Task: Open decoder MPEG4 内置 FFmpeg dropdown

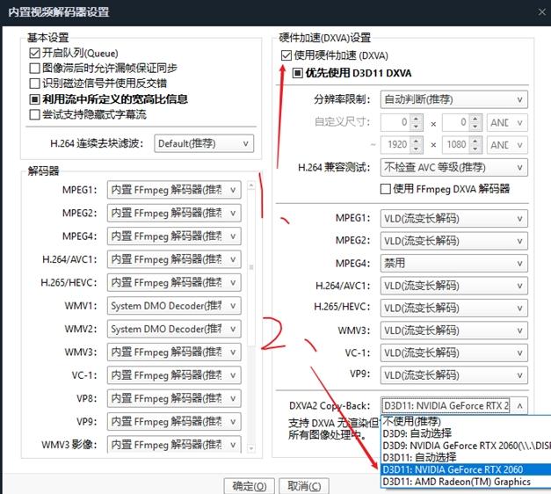Action: click(x=174, y=236)
